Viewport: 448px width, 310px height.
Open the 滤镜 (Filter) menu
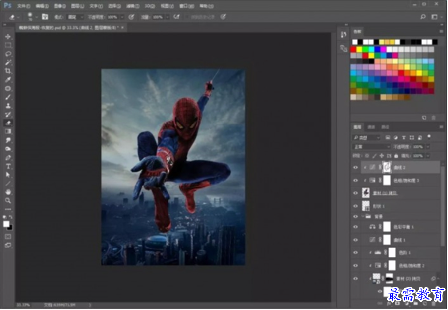pyautogui.click(x=133, y=6)
